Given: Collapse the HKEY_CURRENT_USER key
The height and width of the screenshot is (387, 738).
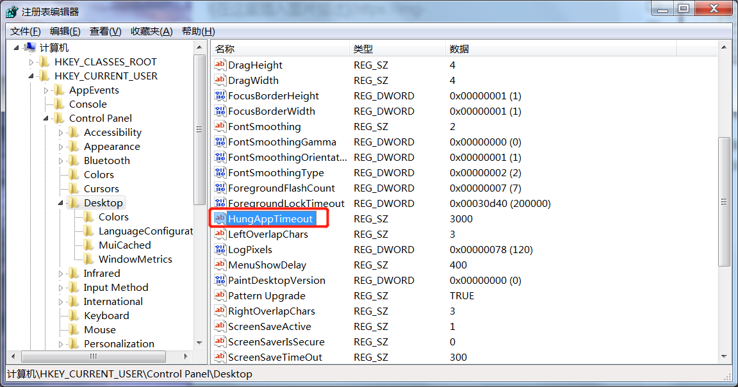Looking at the screenshot, I should (x=31, y=76).
